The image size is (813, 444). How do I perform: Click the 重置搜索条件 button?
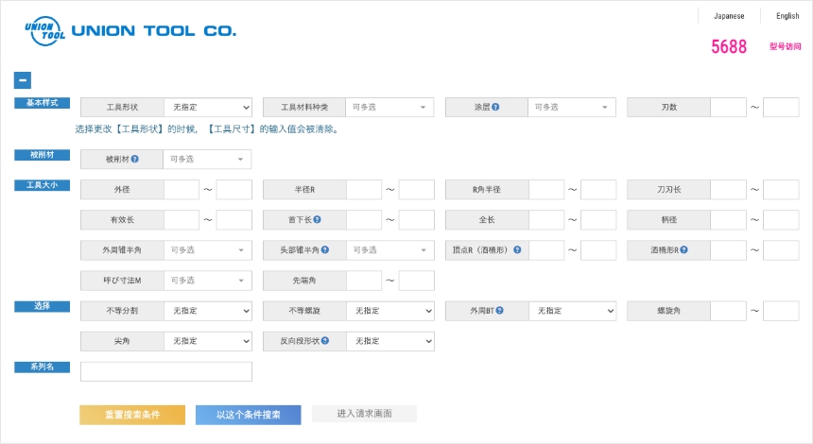[x=131, y=415]
